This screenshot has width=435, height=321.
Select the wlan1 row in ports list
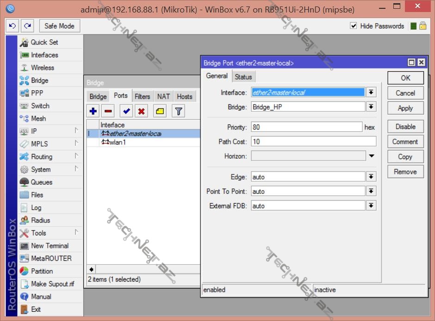118,142
